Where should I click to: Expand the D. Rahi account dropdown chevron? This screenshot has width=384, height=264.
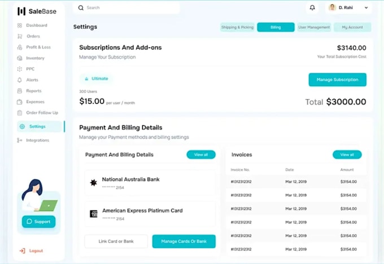click(366, 8)
